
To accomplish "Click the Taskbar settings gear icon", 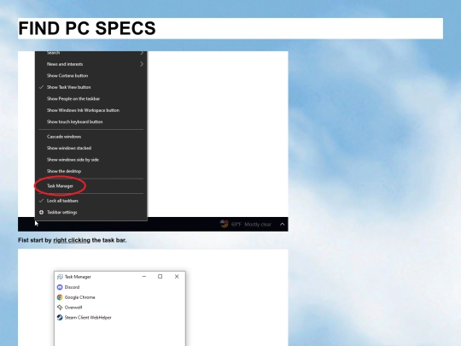I will [x=42, y=212].
